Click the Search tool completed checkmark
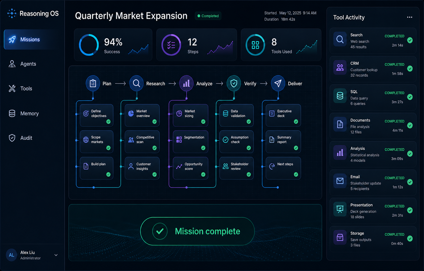 pos(410,40)
